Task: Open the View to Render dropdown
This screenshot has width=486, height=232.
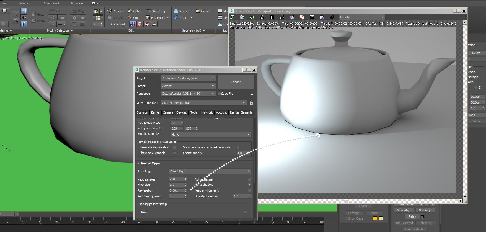Action: (203, 103)
